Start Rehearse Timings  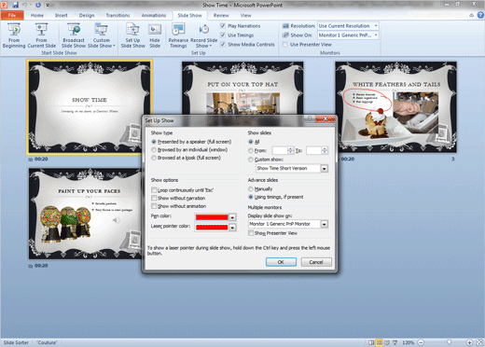[178, 35]
